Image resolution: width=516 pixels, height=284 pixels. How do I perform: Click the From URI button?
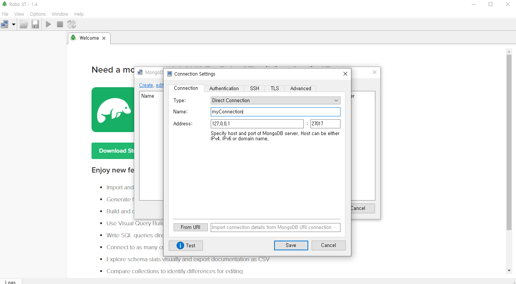(x=190, y=227)
